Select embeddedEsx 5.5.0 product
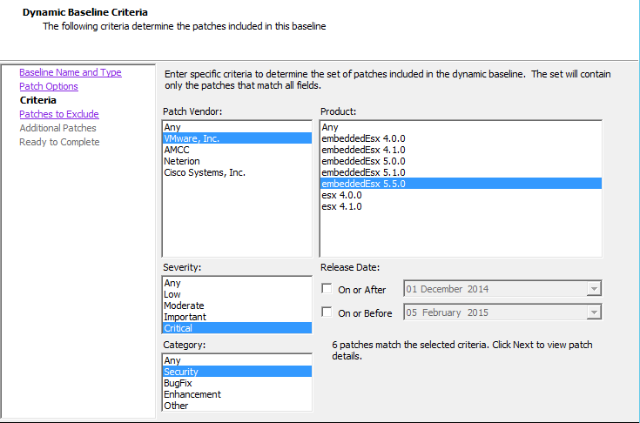Viewport: 640px width, 423px height. [x=363, y=184]
